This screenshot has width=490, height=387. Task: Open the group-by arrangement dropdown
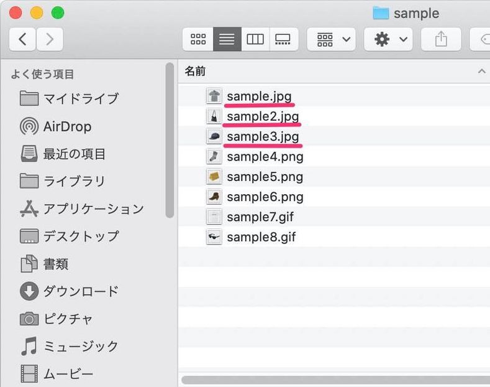(331, 39)
